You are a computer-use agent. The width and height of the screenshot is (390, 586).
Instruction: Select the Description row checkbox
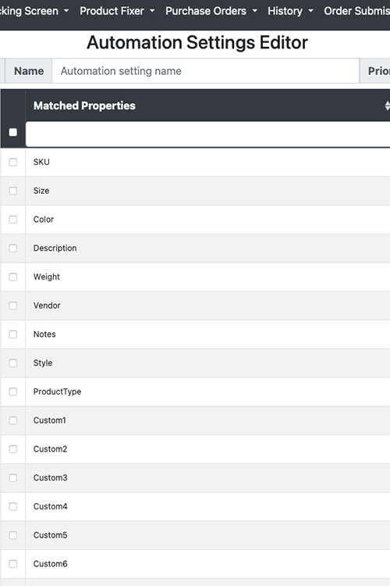coord(13,248)
